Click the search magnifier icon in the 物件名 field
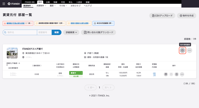 (5, 32)
